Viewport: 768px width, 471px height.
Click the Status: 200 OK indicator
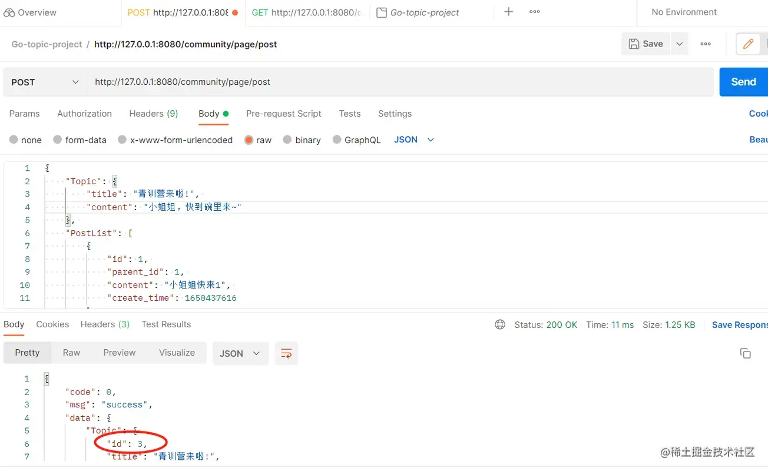click(545, 325)
